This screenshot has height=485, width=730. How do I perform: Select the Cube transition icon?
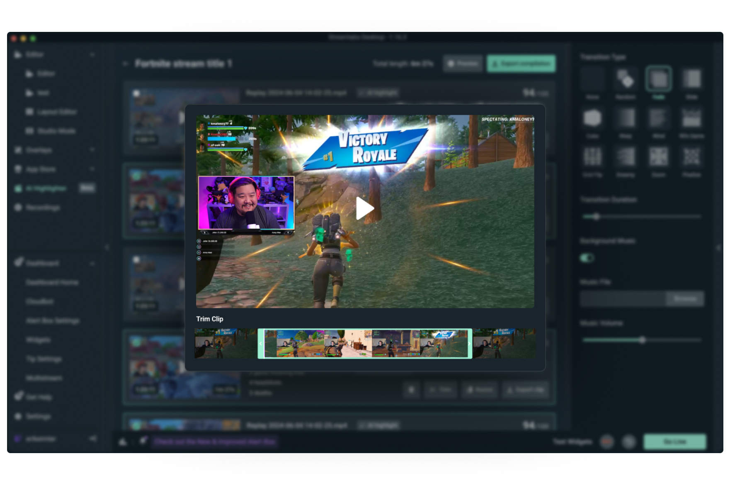click(x=592, y=118)
